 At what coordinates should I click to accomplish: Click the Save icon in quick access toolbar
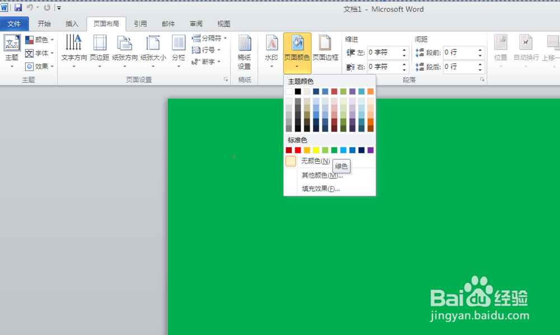pos(18,7)
